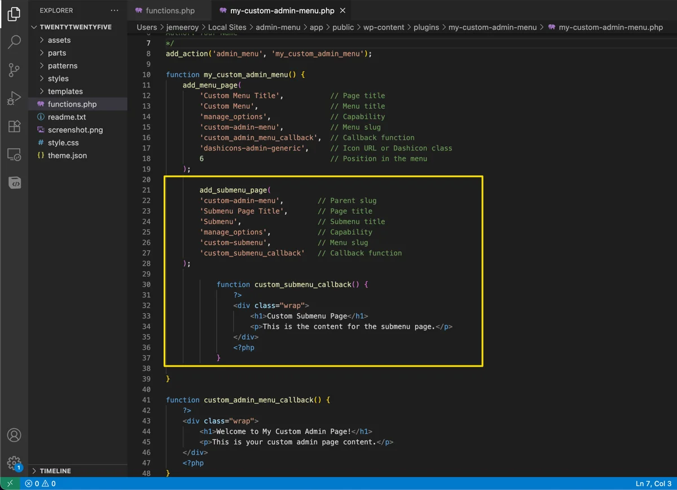Viewport: 677px width, 490px height.
Task: Expand the patterns folder
Action: [x=62, y=66]
